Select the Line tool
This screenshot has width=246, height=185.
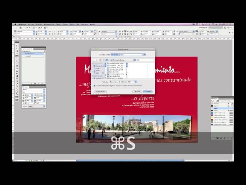pos(17,59)
